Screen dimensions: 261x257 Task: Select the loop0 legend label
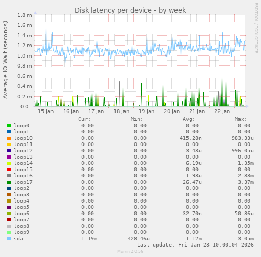pos(22,126)
